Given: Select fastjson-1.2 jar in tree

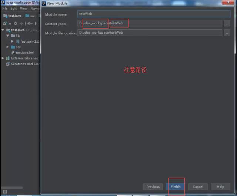Looking at the screenshot, I should coord(28,41).
